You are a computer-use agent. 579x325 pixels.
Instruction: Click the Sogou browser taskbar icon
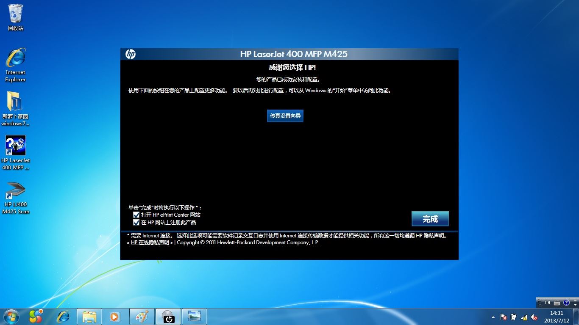pyautogui.click(x=36, y=317)
